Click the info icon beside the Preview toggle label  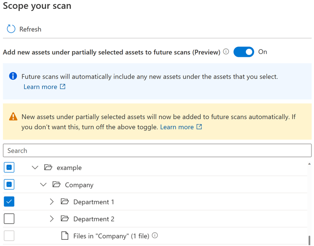tap(226, 52)
